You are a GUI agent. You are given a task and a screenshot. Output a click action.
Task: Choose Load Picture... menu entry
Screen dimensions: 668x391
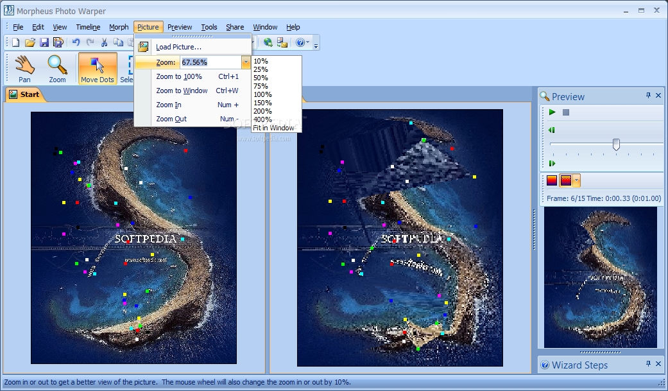click(193, 47)
